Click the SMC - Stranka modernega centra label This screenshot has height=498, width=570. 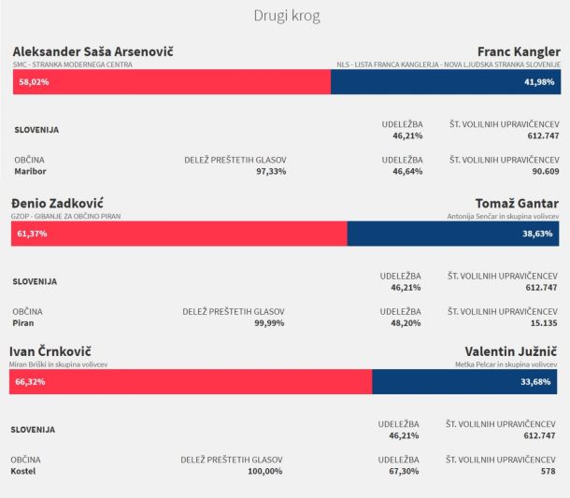(72, 64)
